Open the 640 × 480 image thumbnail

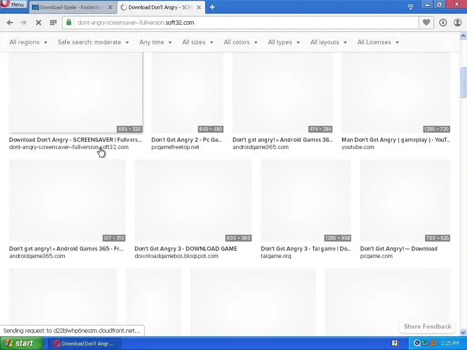pyautogui.click(x=187, y=92)
